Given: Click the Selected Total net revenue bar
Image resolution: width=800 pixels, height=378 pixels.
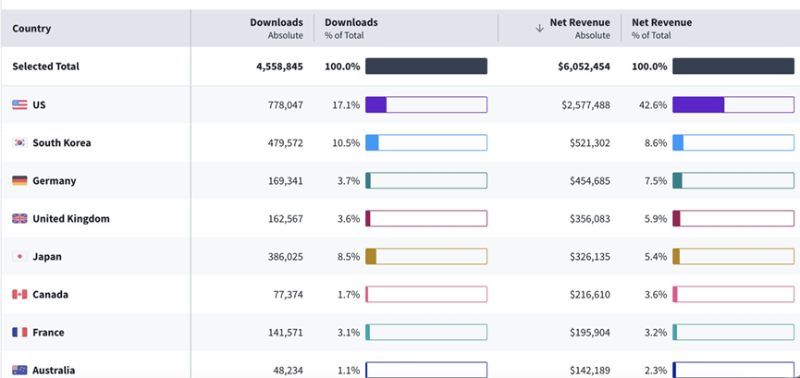Looking at the screenshot, I should point(733,67).
